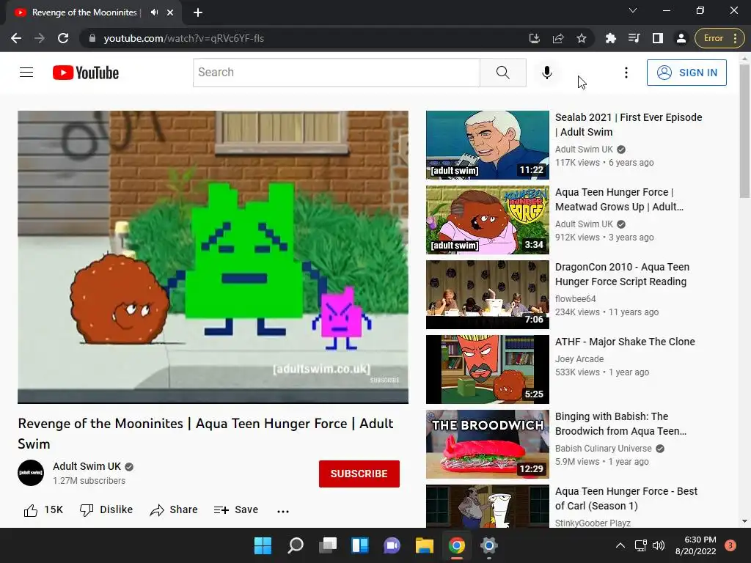Open ATHF Major Shake The Clone thumbnail
Screen dimensions: 751x563
point(488,369)
